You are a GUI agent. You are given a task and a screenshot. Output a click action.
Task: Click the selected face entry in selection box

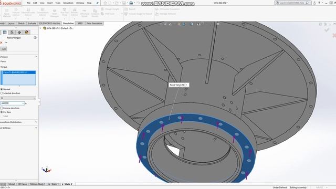(19, 72)
